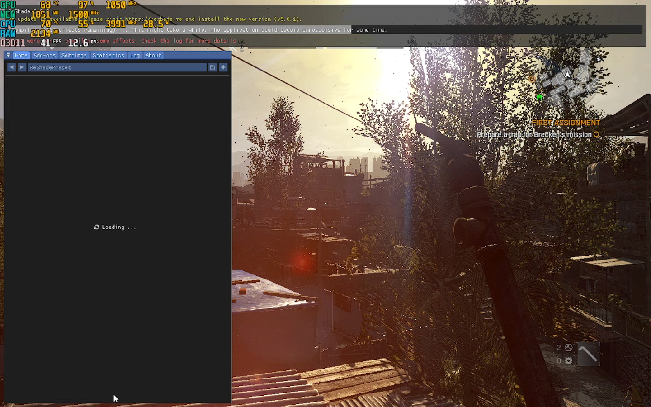
Task: Save the current preset with the disk icon
Action: [212, 67]
